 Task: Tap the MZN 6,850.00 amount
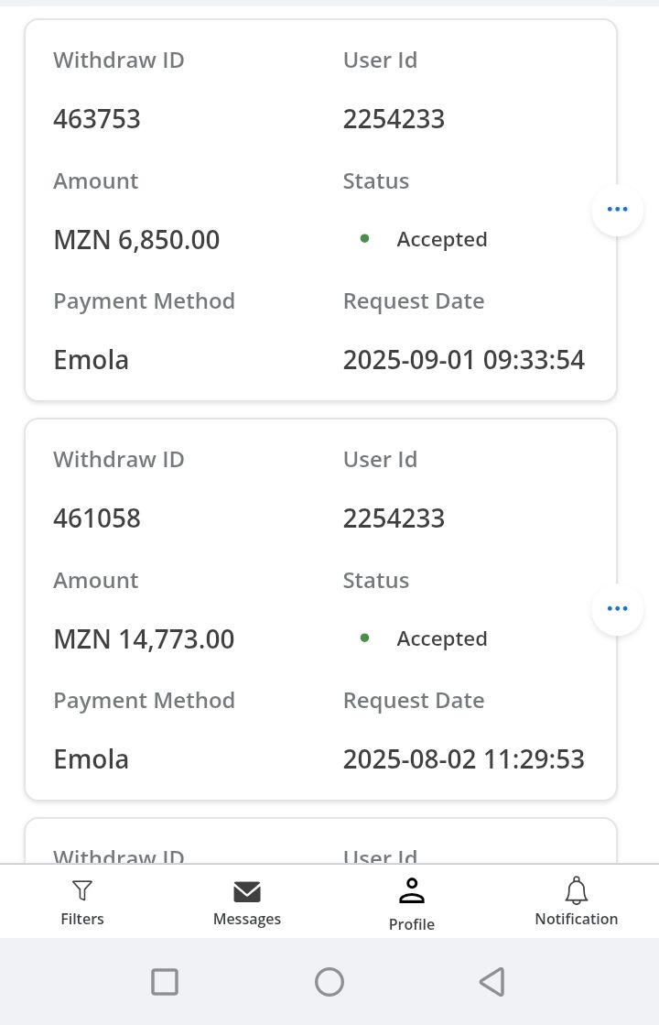coord(137,240)
